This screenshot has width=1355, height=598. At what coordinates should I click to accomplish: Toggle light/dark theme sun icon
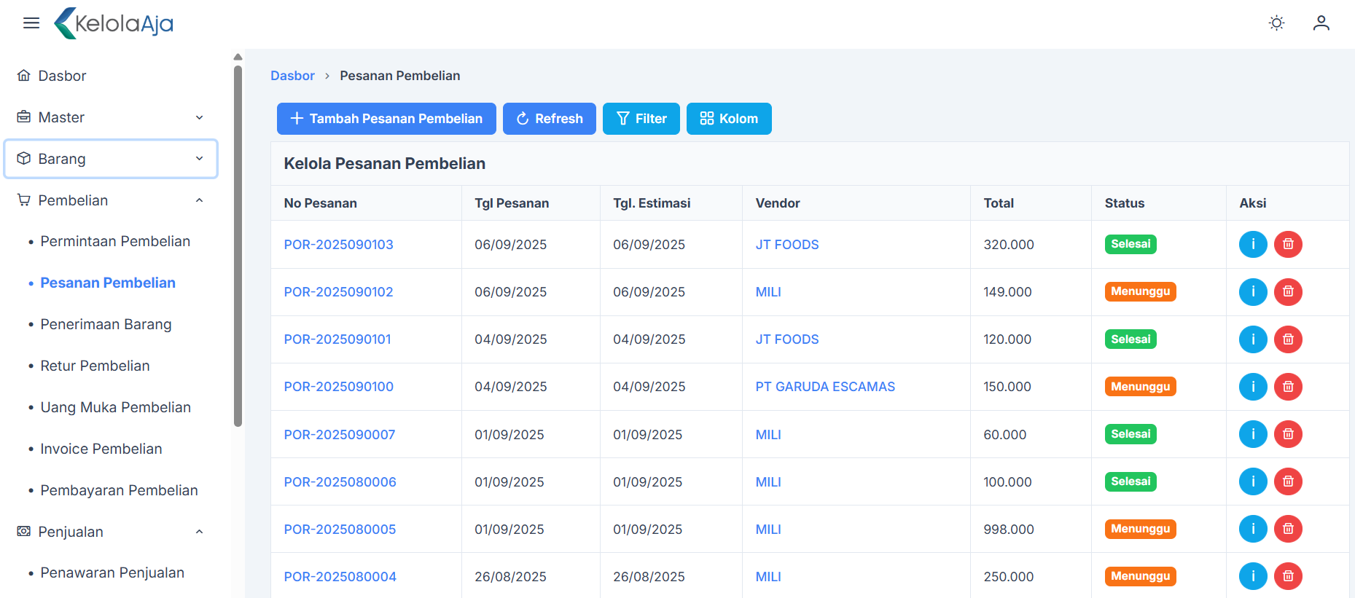(x=1276, y=23)
